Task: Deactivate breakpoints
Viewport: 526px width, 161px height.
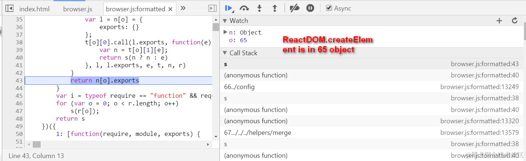Action: 295,8
